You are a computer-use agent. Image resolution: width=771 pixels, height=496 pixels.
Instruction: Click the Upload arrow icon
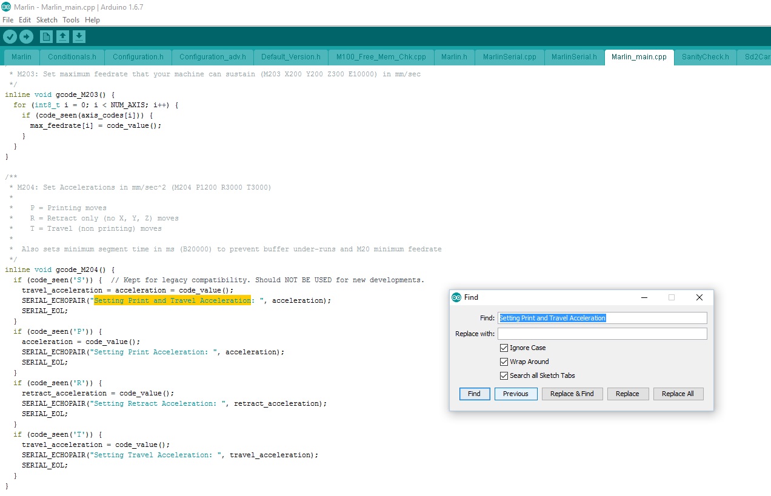[x=26, y=37]
